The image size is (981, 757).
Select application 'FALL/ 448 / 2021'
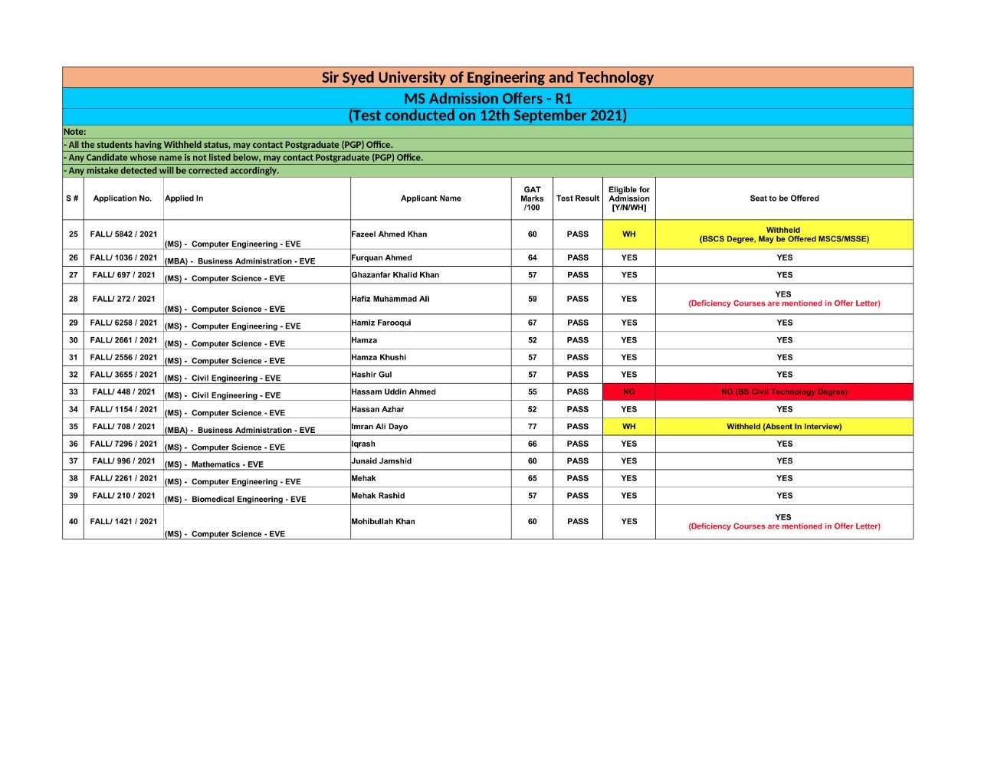point(123,392)
